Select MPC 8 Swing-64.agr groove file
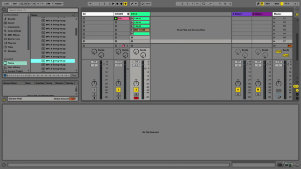Screen dimensions: 301x169 pyautogui.click(x=55, y=65)
